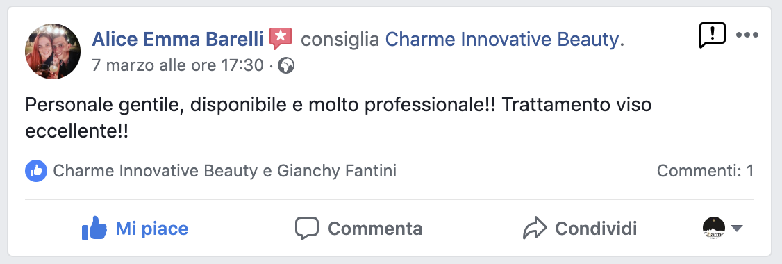Click the Condividi share button label
This screenshot has width=782, height=264.
point(596,229)
